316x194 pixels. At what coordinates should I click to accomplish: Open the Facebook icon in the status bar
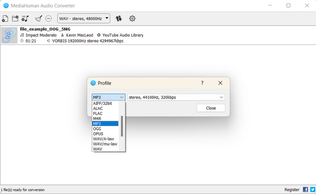point(305,189)
